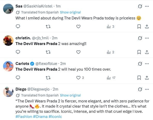Screen dimensions: 153x120
Task: View analytics for Carlots' tweet showing 17
Action: pos(111,78)
